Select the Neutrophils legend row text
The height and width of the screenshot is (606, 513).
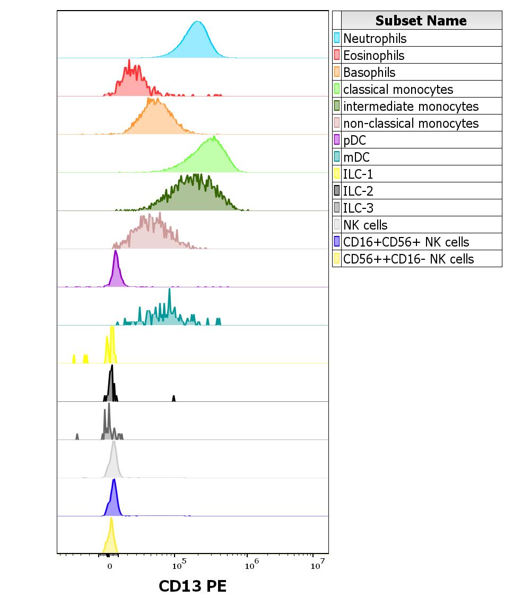pyautogui.click(x=375, y=39)
